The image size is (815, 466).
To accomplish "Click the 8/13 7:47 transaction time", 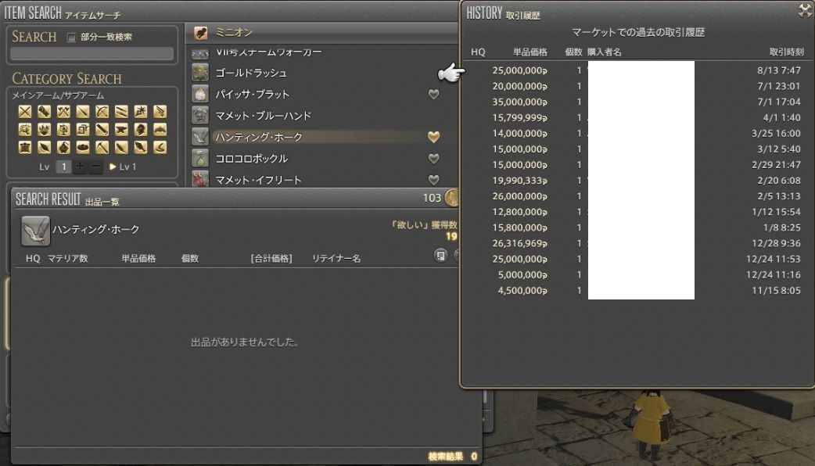I will [x=778, y=70].
